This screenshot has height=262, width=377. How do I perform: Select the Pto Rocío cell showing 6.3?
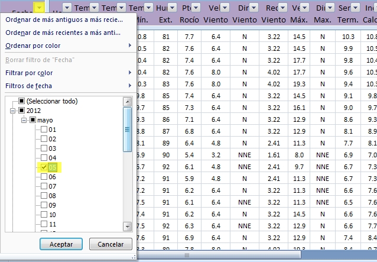coord(190,226)
